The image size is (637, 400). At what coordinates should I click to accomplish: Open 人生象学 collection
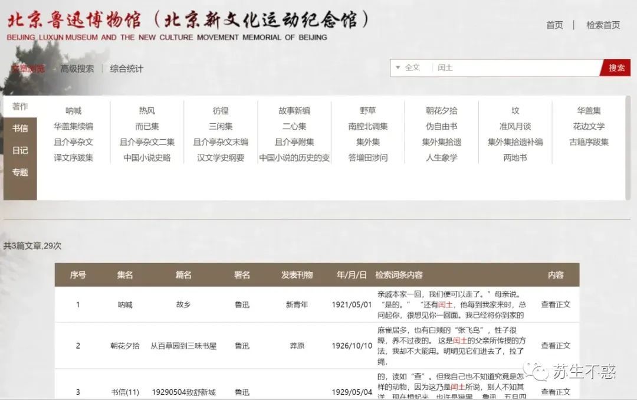pyautogui.click(x=442, y=158)
